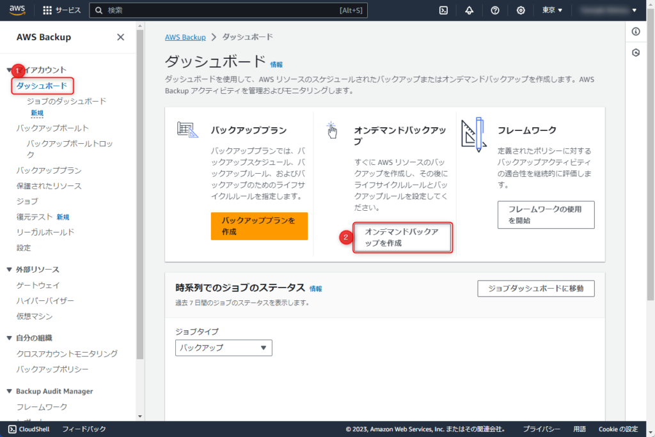Click the ジョブダッシュボードに移動 button
The width and height of the screenshot is (655, 437).
coord(536,288)
